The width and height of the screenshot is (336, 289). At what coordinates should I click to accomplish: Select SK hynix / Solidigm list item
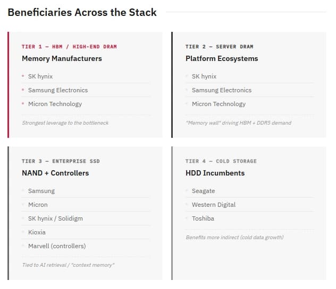[55, 218]
